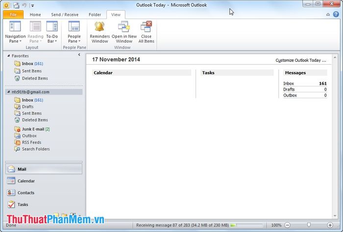This screenshot has height=232, width=343.
Task: Switch to the Folder tab
Action: tap(95, 15)
